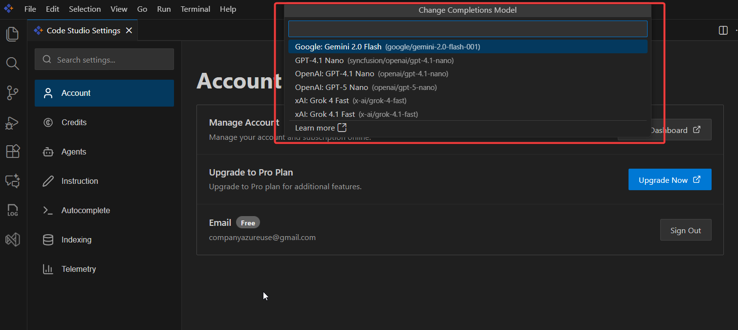Open the Source Control icon
This screenshot has width=738, height=330.
13,93
